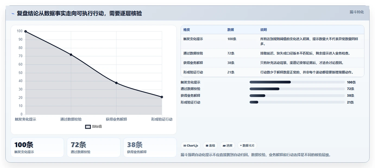Click 获得业务解释 cell in the table

(x=193, y=63)
